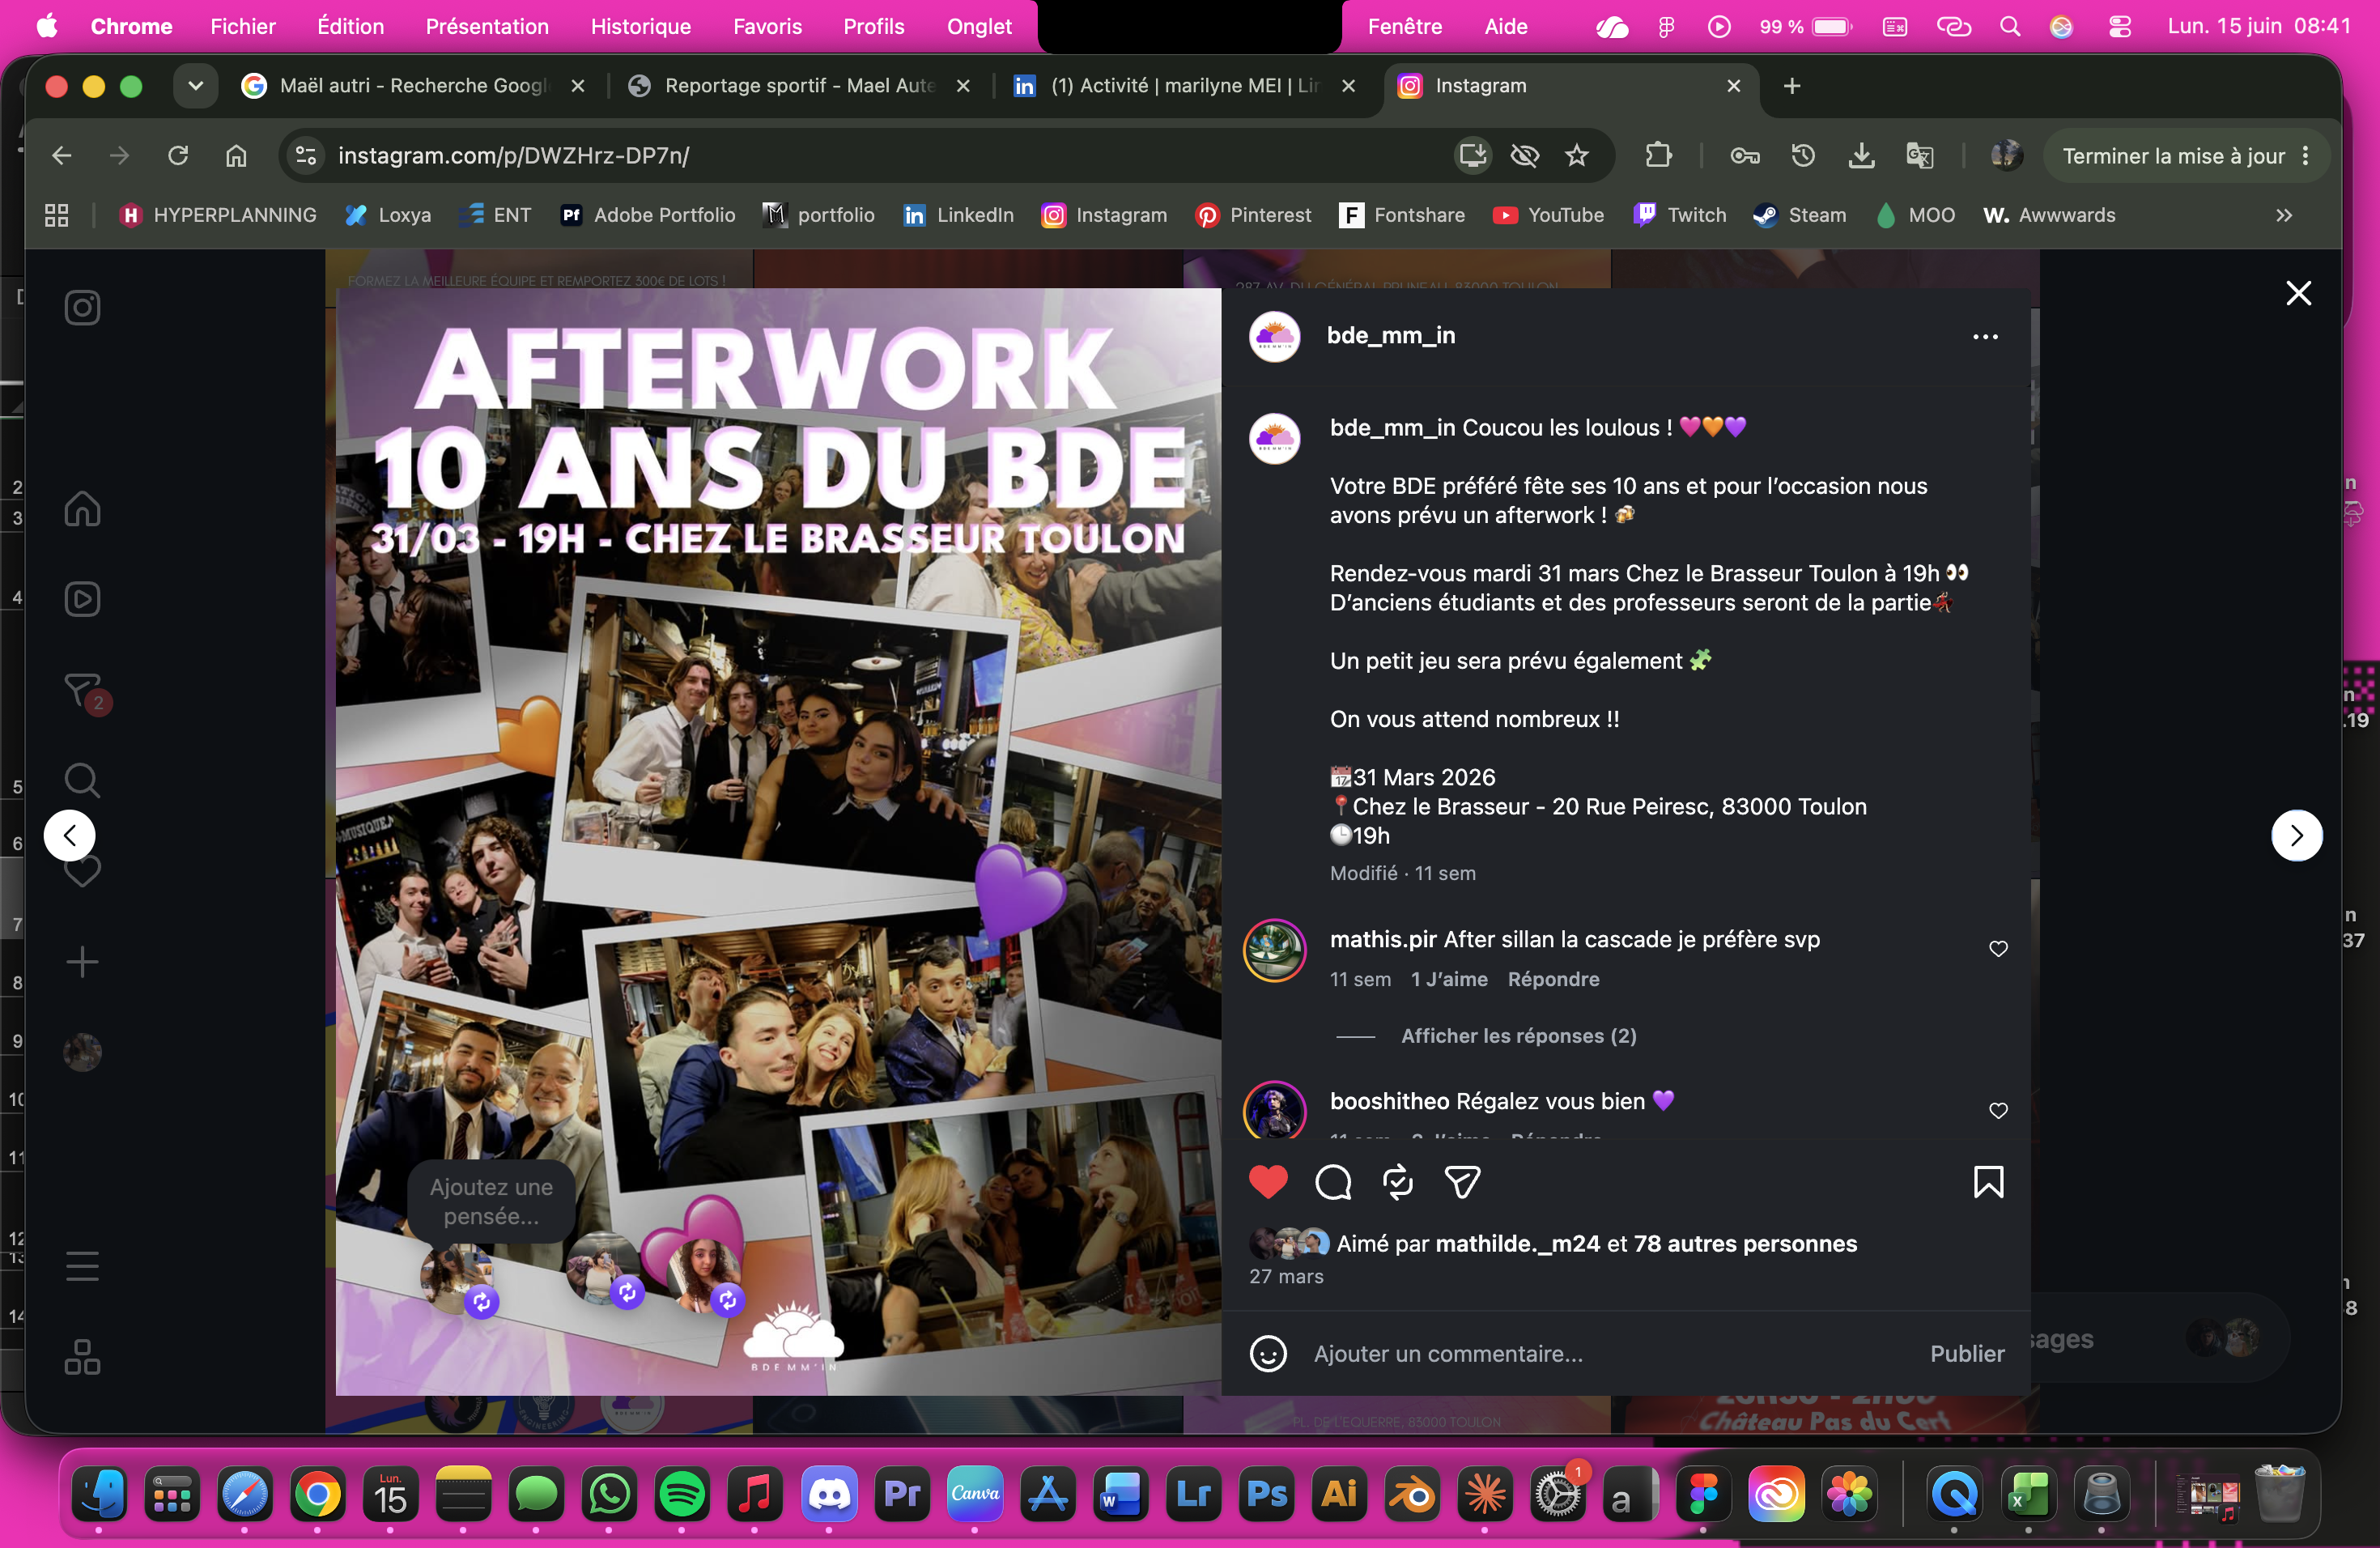
Task: Open emoji picker in comment box
Action: point(1268,1354)
